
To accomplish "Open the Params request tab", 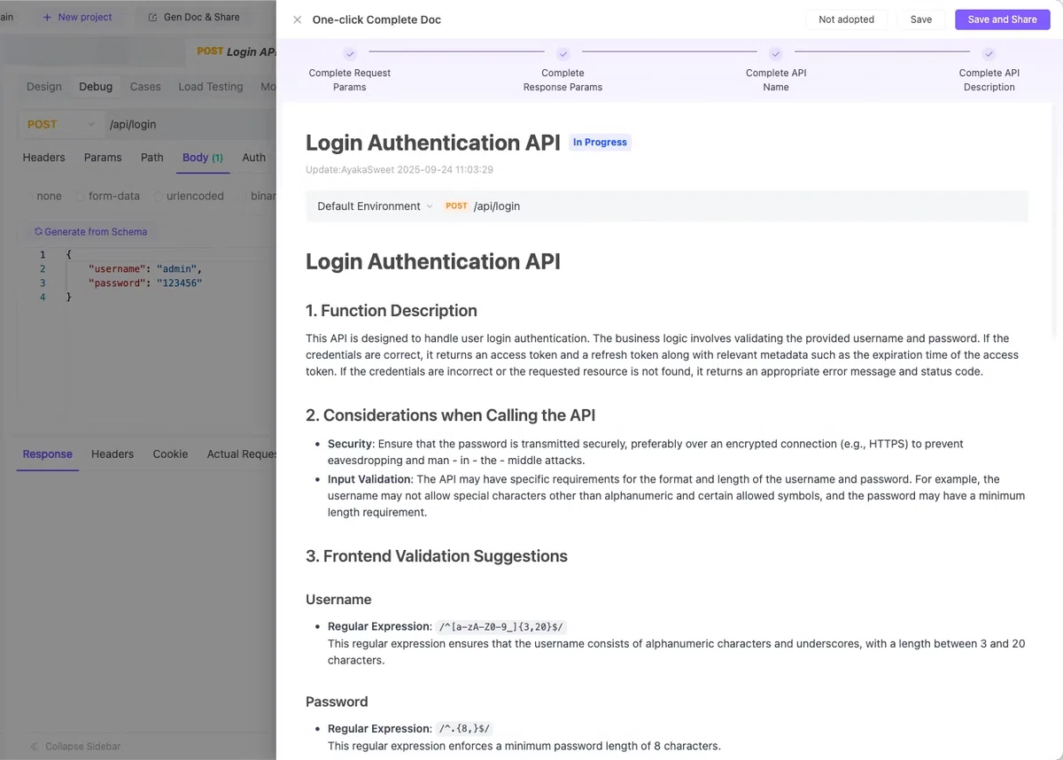I will tap(103, 158).
